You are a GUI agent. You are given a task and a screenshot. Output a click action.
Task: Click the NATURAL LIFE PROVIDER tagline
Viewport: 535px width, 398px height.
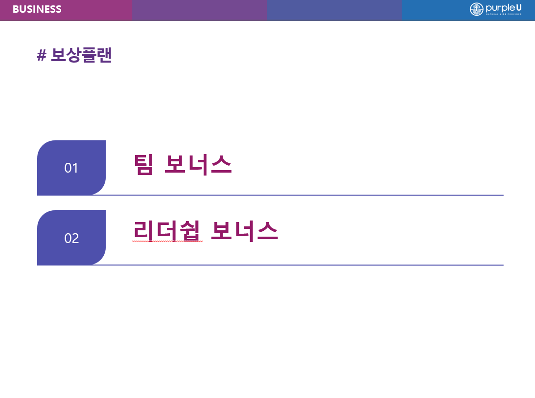coord(504,14)
